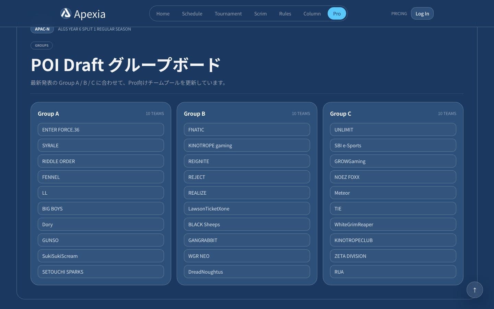This screenshot has width=494, height=309.
Task: Select the BIG BOYS row
Action: (101, 208)
